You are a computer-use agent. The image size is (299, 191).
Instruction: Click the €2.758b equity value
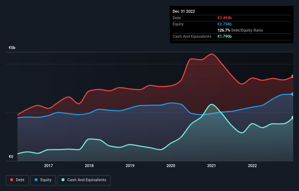(224, 24)
